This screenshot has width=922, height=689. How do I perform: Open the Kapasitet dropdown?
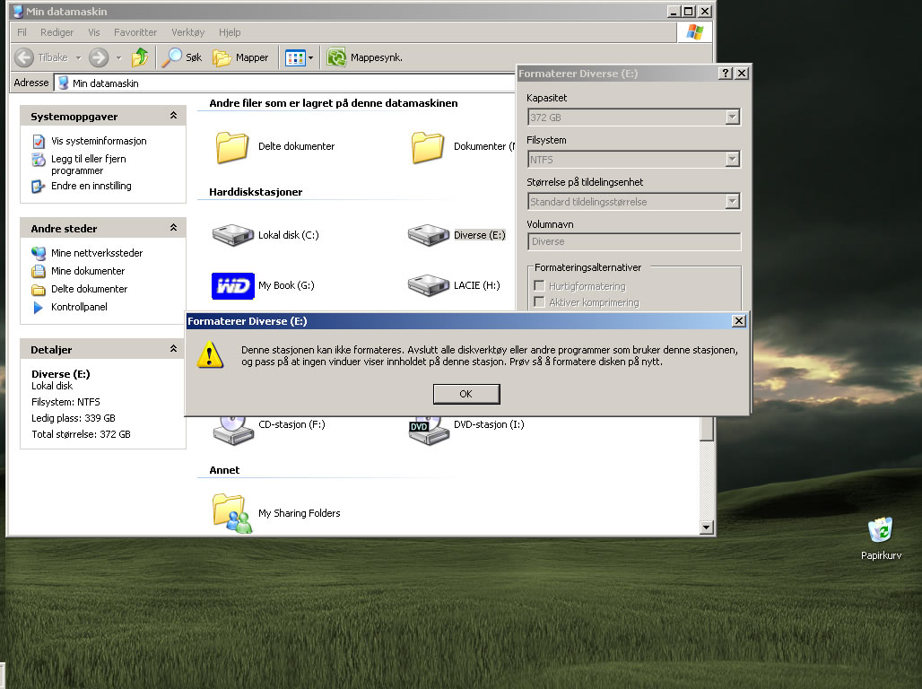pyautogui.click(x=732, y=118)
